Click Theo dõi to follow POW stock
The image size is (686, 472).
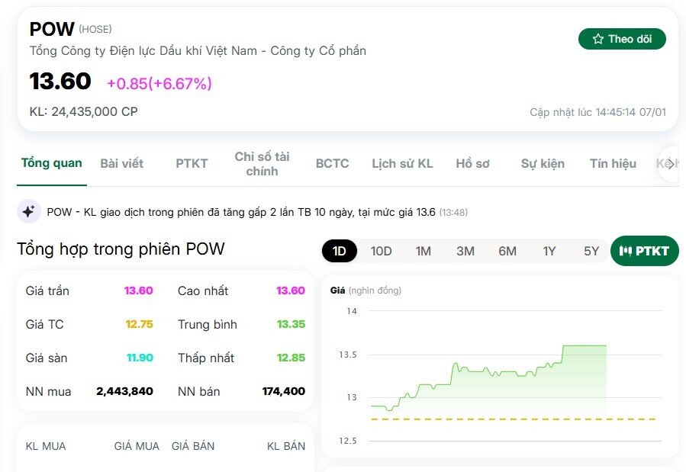pyautogui.click(x=622, y=38)
